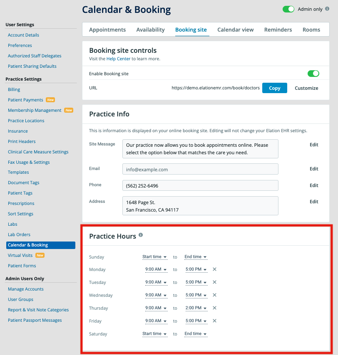Switch to the Appointments tab

(x=107, y=30)
